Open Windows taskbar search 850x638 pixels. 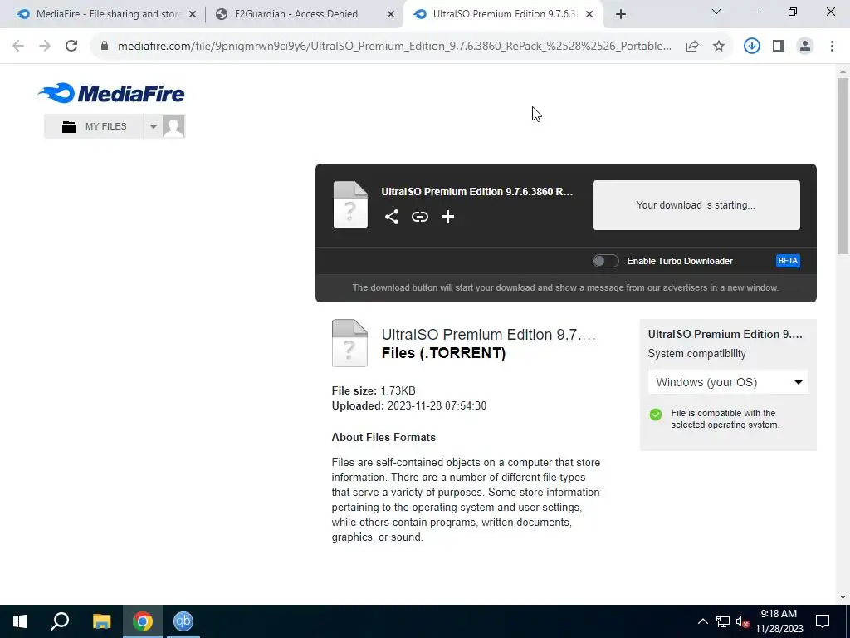(x=60, y=621)
